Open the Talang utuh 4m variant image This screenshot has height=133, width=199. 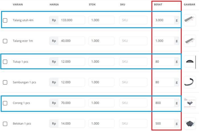(190, 20)
